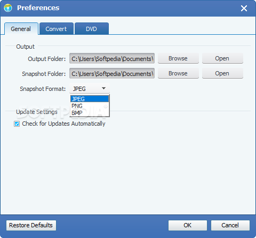The width and height of the screenshot is (256, 238).
Task: Open the DVD tab
Action: tap(92, 29)
